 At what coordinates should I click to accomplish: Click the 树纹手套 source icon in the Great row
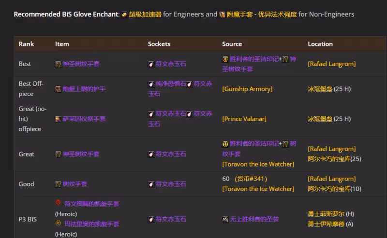tap(285, 144)
